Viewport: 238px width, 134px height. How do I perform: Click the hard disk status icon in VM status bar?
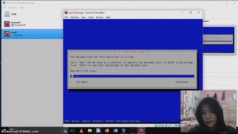click(156, 125)
